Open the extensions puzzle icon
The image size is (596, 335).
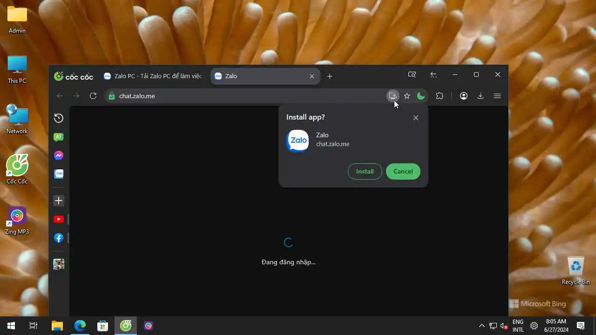click(440, 96)
